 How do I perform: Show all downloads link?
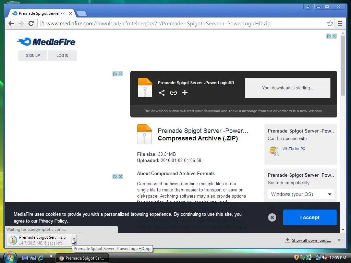click(x=311, y=240)
